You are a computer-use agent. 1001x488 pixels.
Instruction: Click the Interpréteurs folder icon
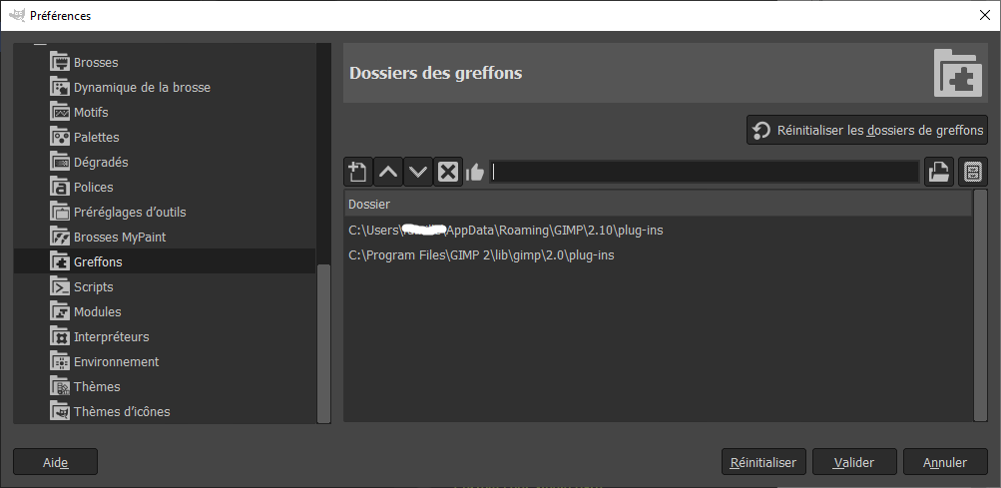[x=59, y=336]
